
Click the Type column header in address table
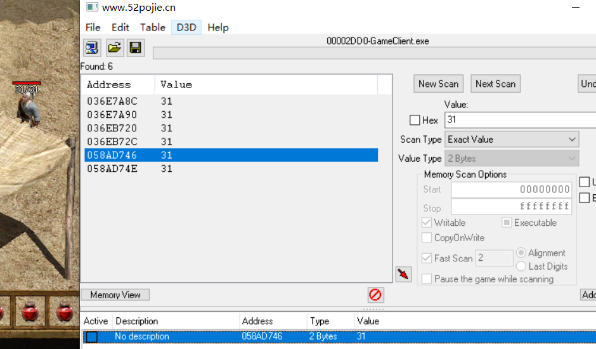click(330, 321)
